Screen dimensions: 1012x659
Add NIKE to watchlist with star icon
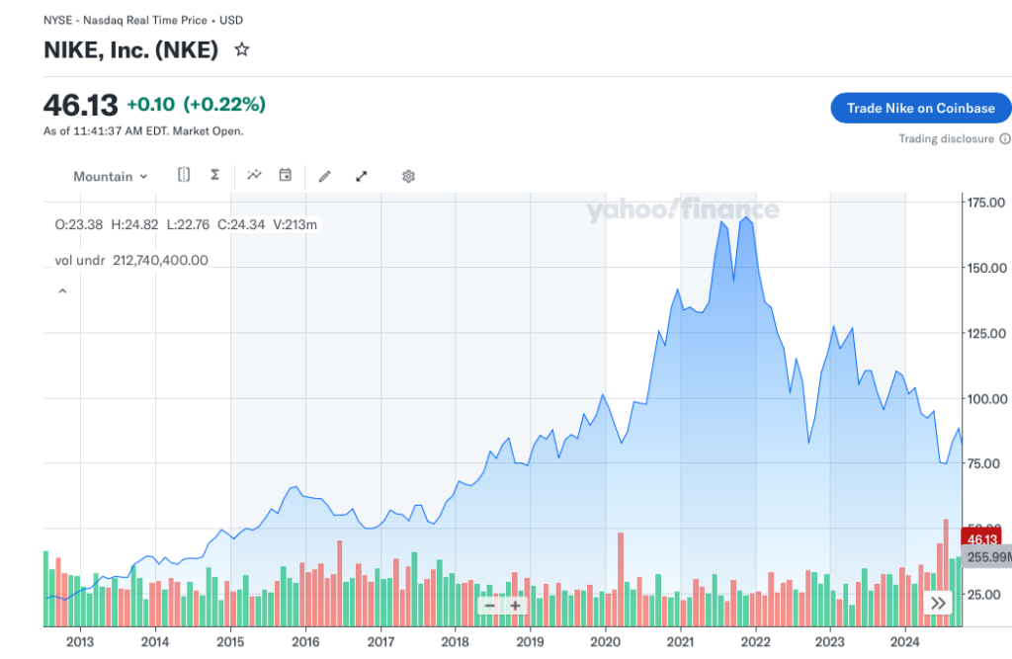[x=241, y=49]
